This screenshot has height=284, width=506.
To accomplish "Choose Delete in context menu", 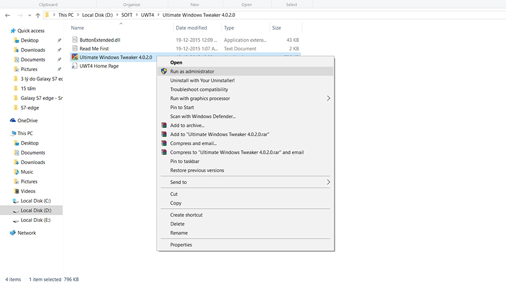I will coord(245,224).
